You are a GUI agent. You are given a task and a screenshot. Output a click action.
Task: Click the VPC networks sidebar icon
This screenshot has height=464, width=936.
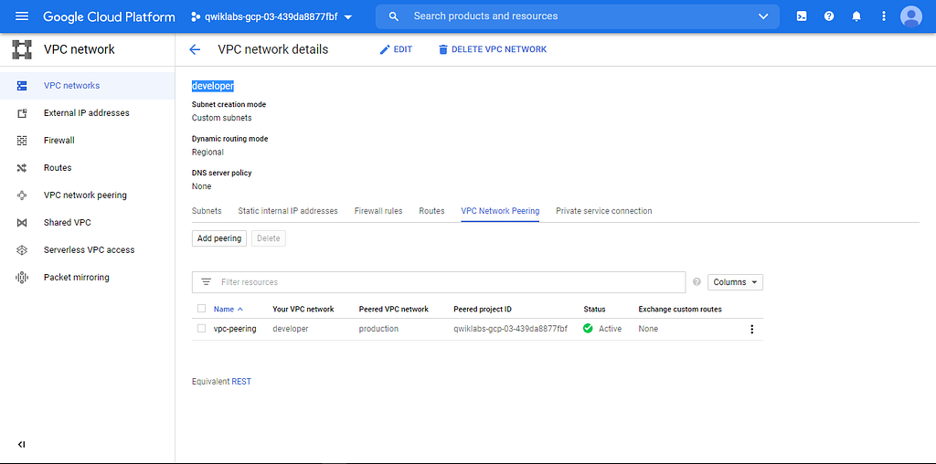22,86
